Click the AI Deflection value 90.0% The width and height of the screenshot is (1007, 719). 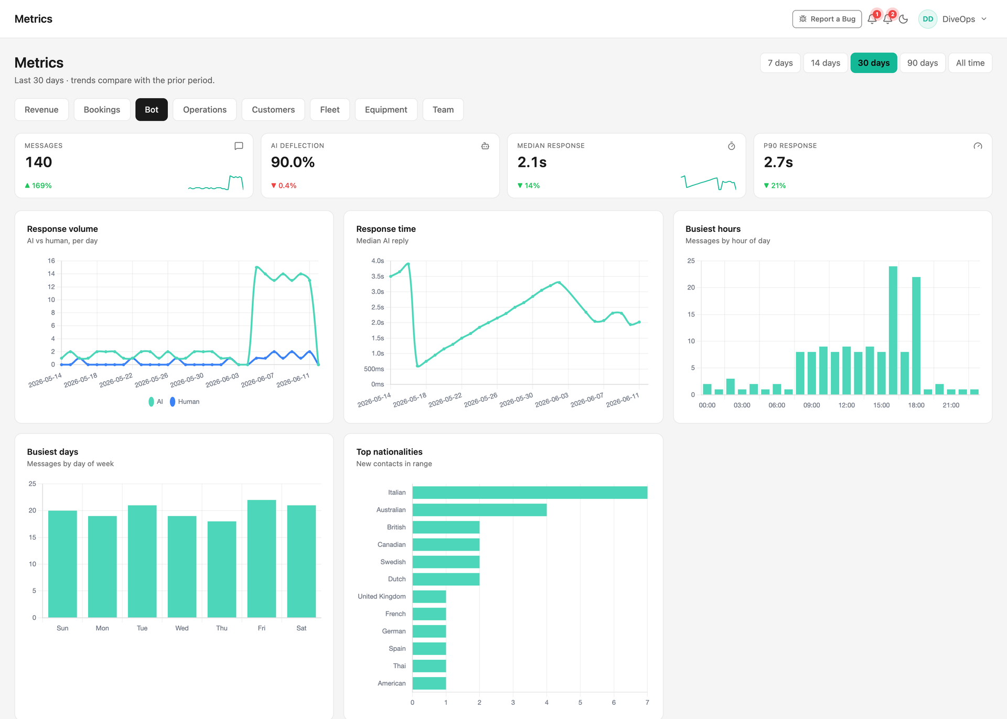293,162
